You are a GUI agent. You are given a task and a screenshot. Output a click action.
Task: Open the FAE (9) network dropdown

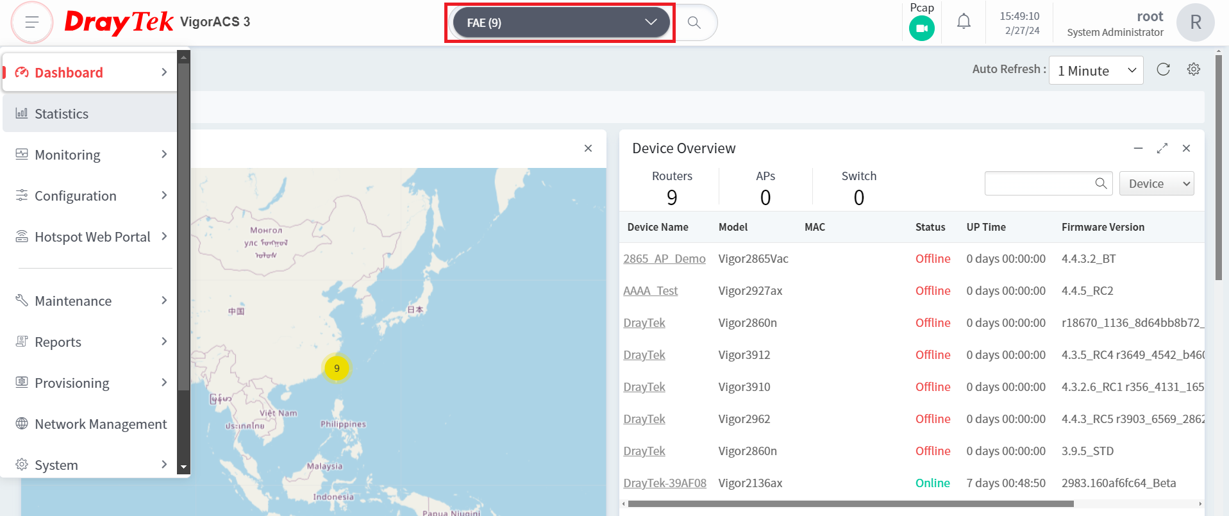point(561,22)
